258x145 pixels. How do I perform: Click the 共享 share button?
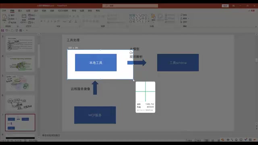pos(252,11)
